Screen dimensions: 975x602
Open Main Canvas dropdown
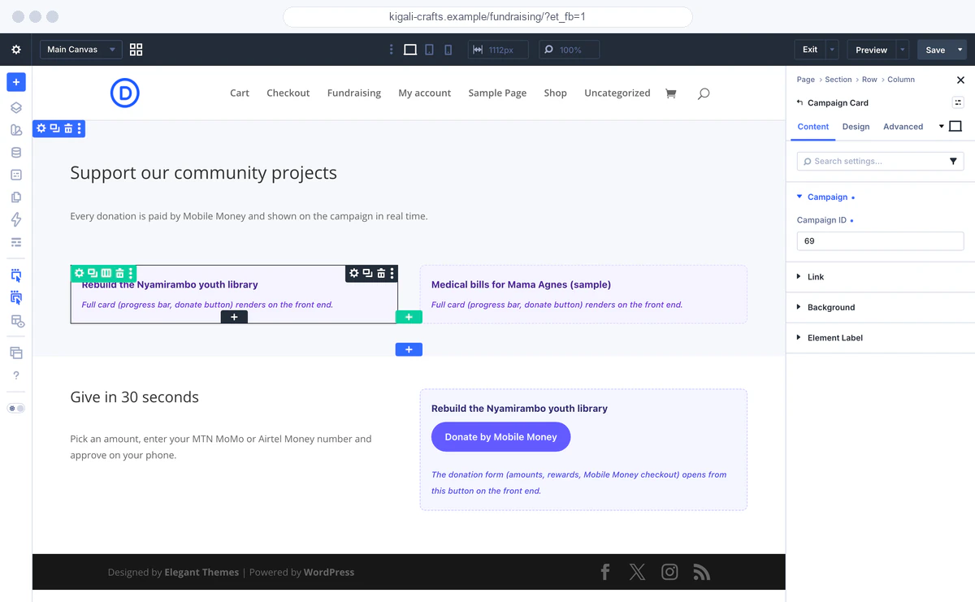[x=81, y=50]
